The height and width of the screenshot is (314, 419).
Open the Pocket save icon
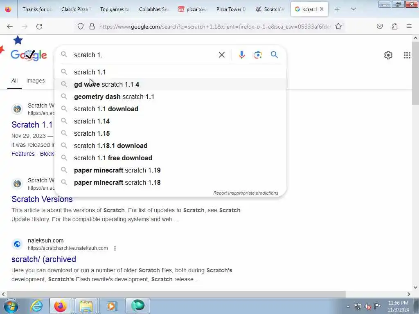[x=380, y=26]
